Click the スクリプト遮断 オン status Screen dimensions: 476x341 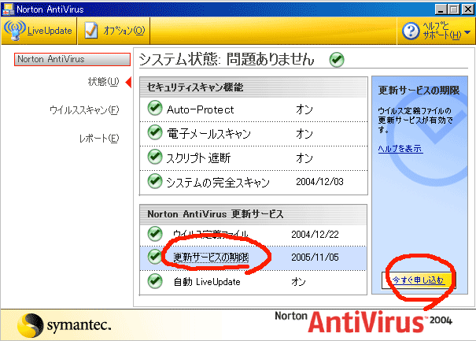[x=304, y=158]
